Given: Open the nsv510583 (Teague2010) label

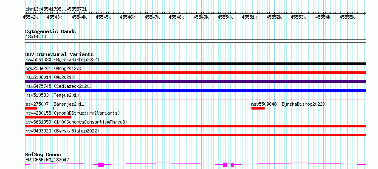Looking at the screenshot, I should (54, 95).
